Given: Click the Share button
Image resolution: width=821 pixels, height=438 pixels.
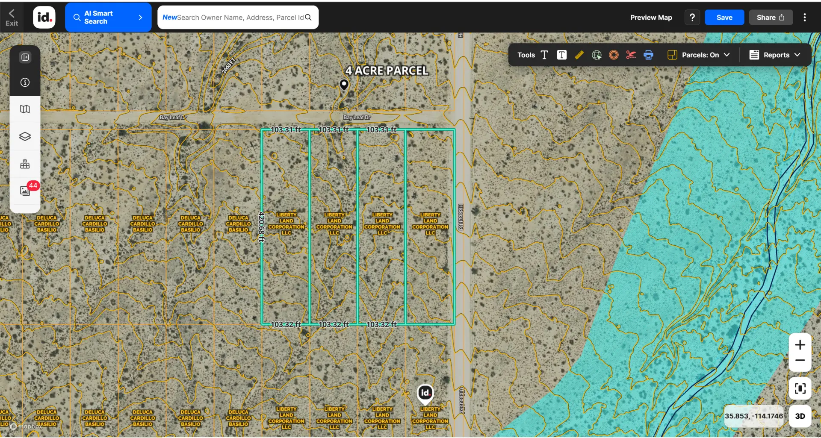Looking at the screenshot, I should [771, 18].
